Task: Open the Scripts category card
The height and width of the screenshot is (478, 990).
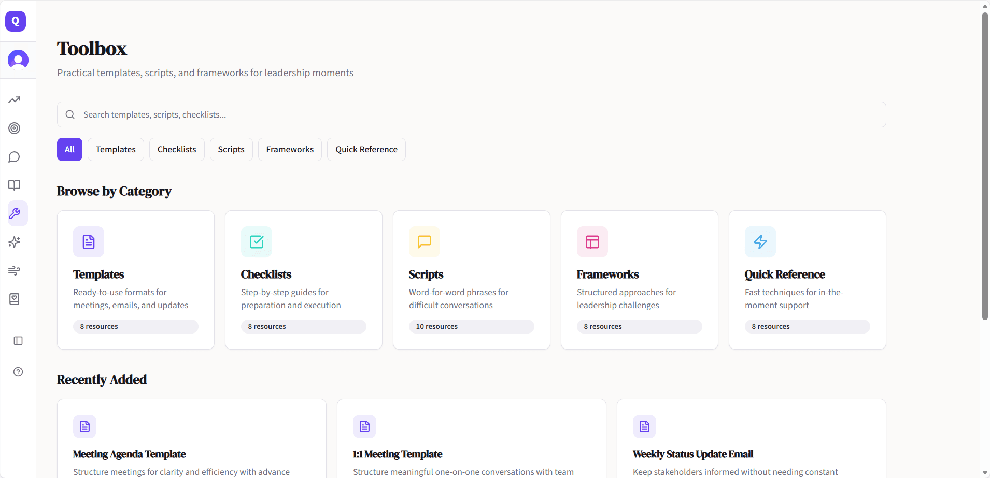Action: pyautogui.click(x=471, y=280)
